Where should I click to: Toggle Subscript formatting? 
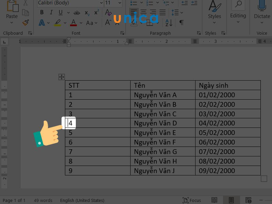coord(87,13)
